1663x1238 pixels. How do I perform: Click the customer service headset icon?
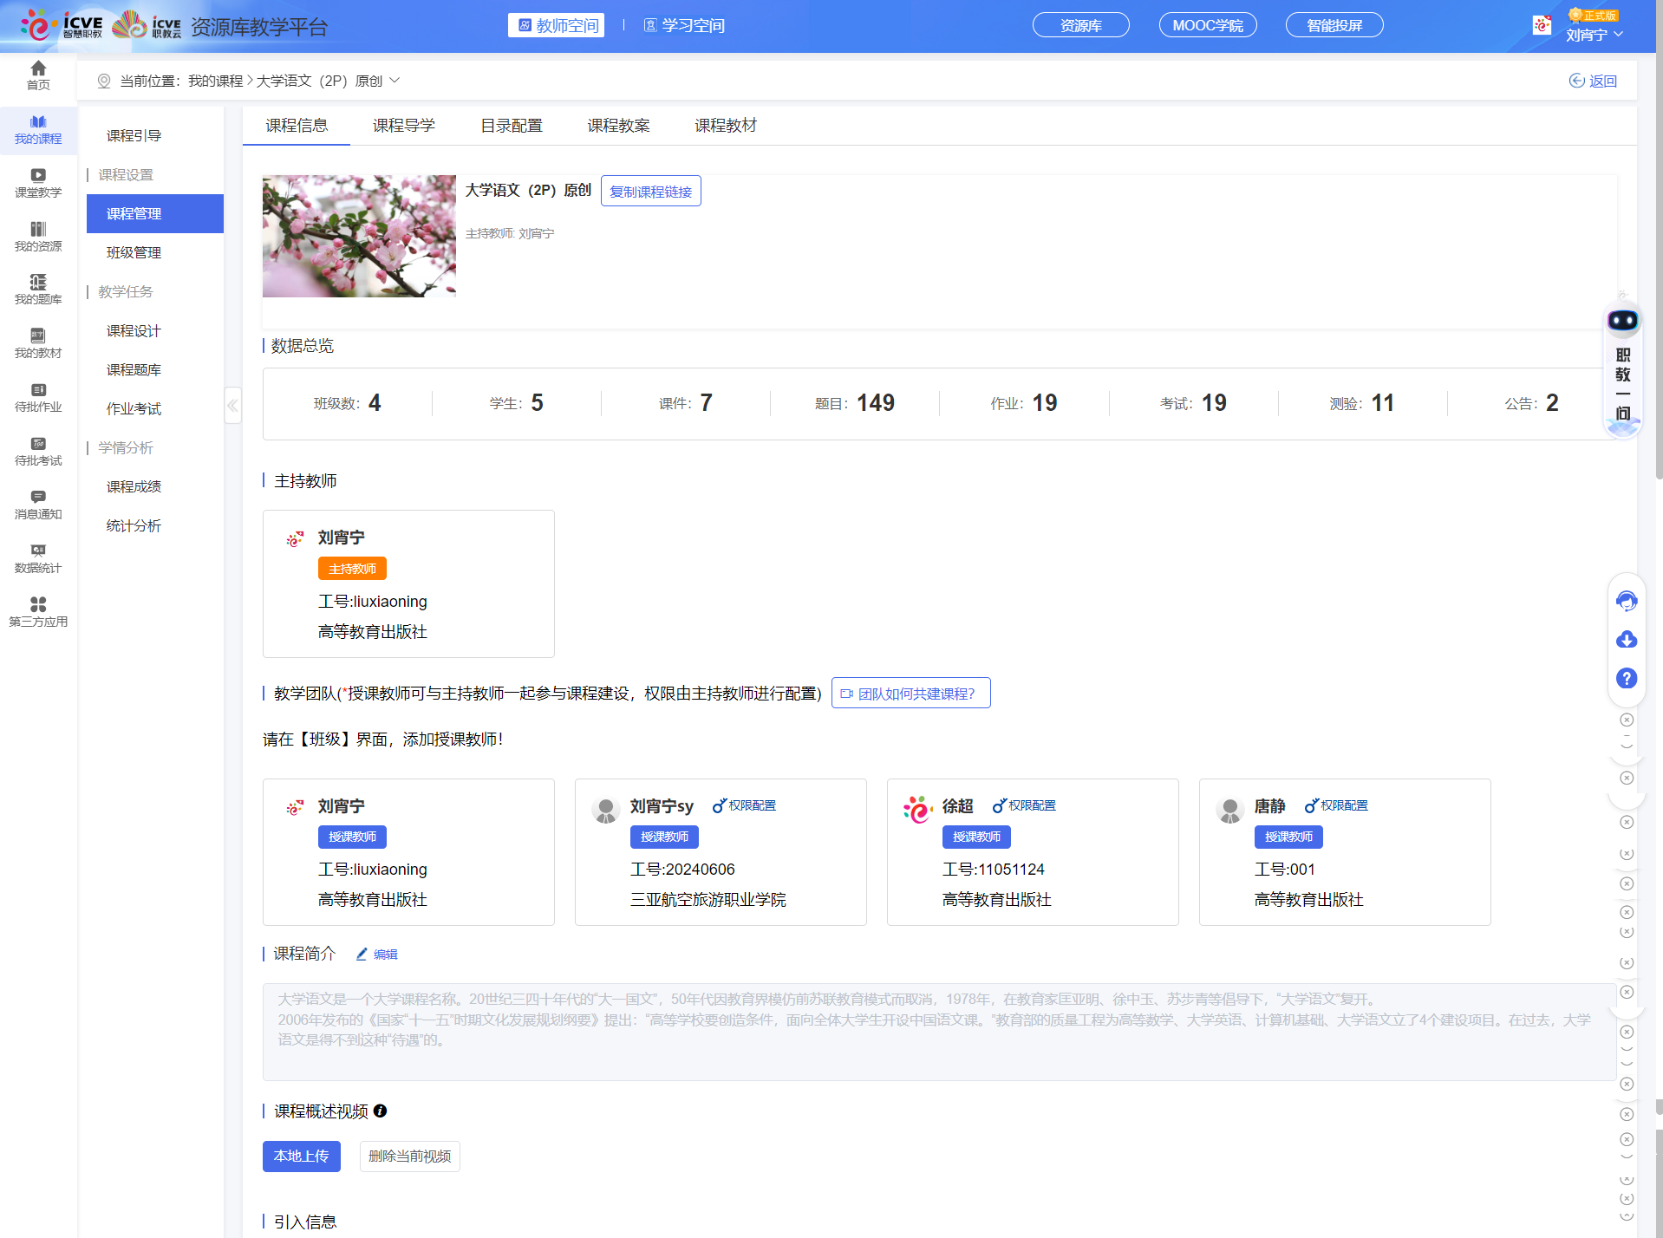[1627, 600]
